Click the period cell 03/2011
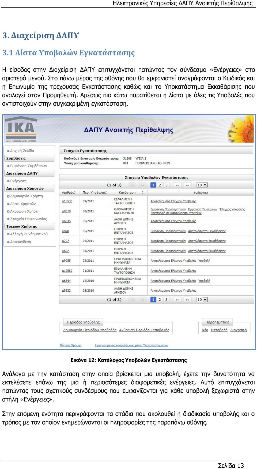257x469 pixels. pyautogui.click(x=88, y=251)
